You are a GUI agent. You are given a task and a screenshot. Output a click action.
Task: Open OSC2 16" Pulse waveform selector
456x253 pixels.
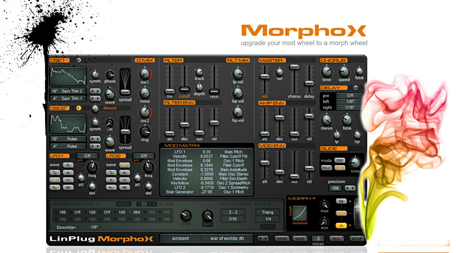point(68,139)
